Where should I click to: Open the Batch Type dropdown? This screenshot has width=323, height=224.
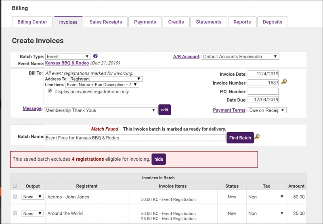[x=68, y=57]
